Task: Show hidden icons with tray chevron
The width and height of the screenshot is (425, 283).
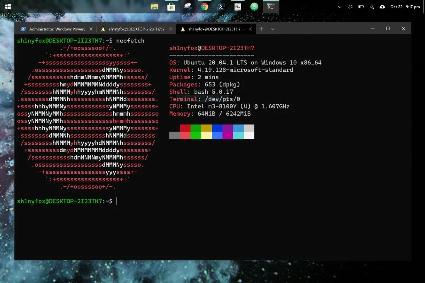Action: pyautogui.click(x=339, y=6)
